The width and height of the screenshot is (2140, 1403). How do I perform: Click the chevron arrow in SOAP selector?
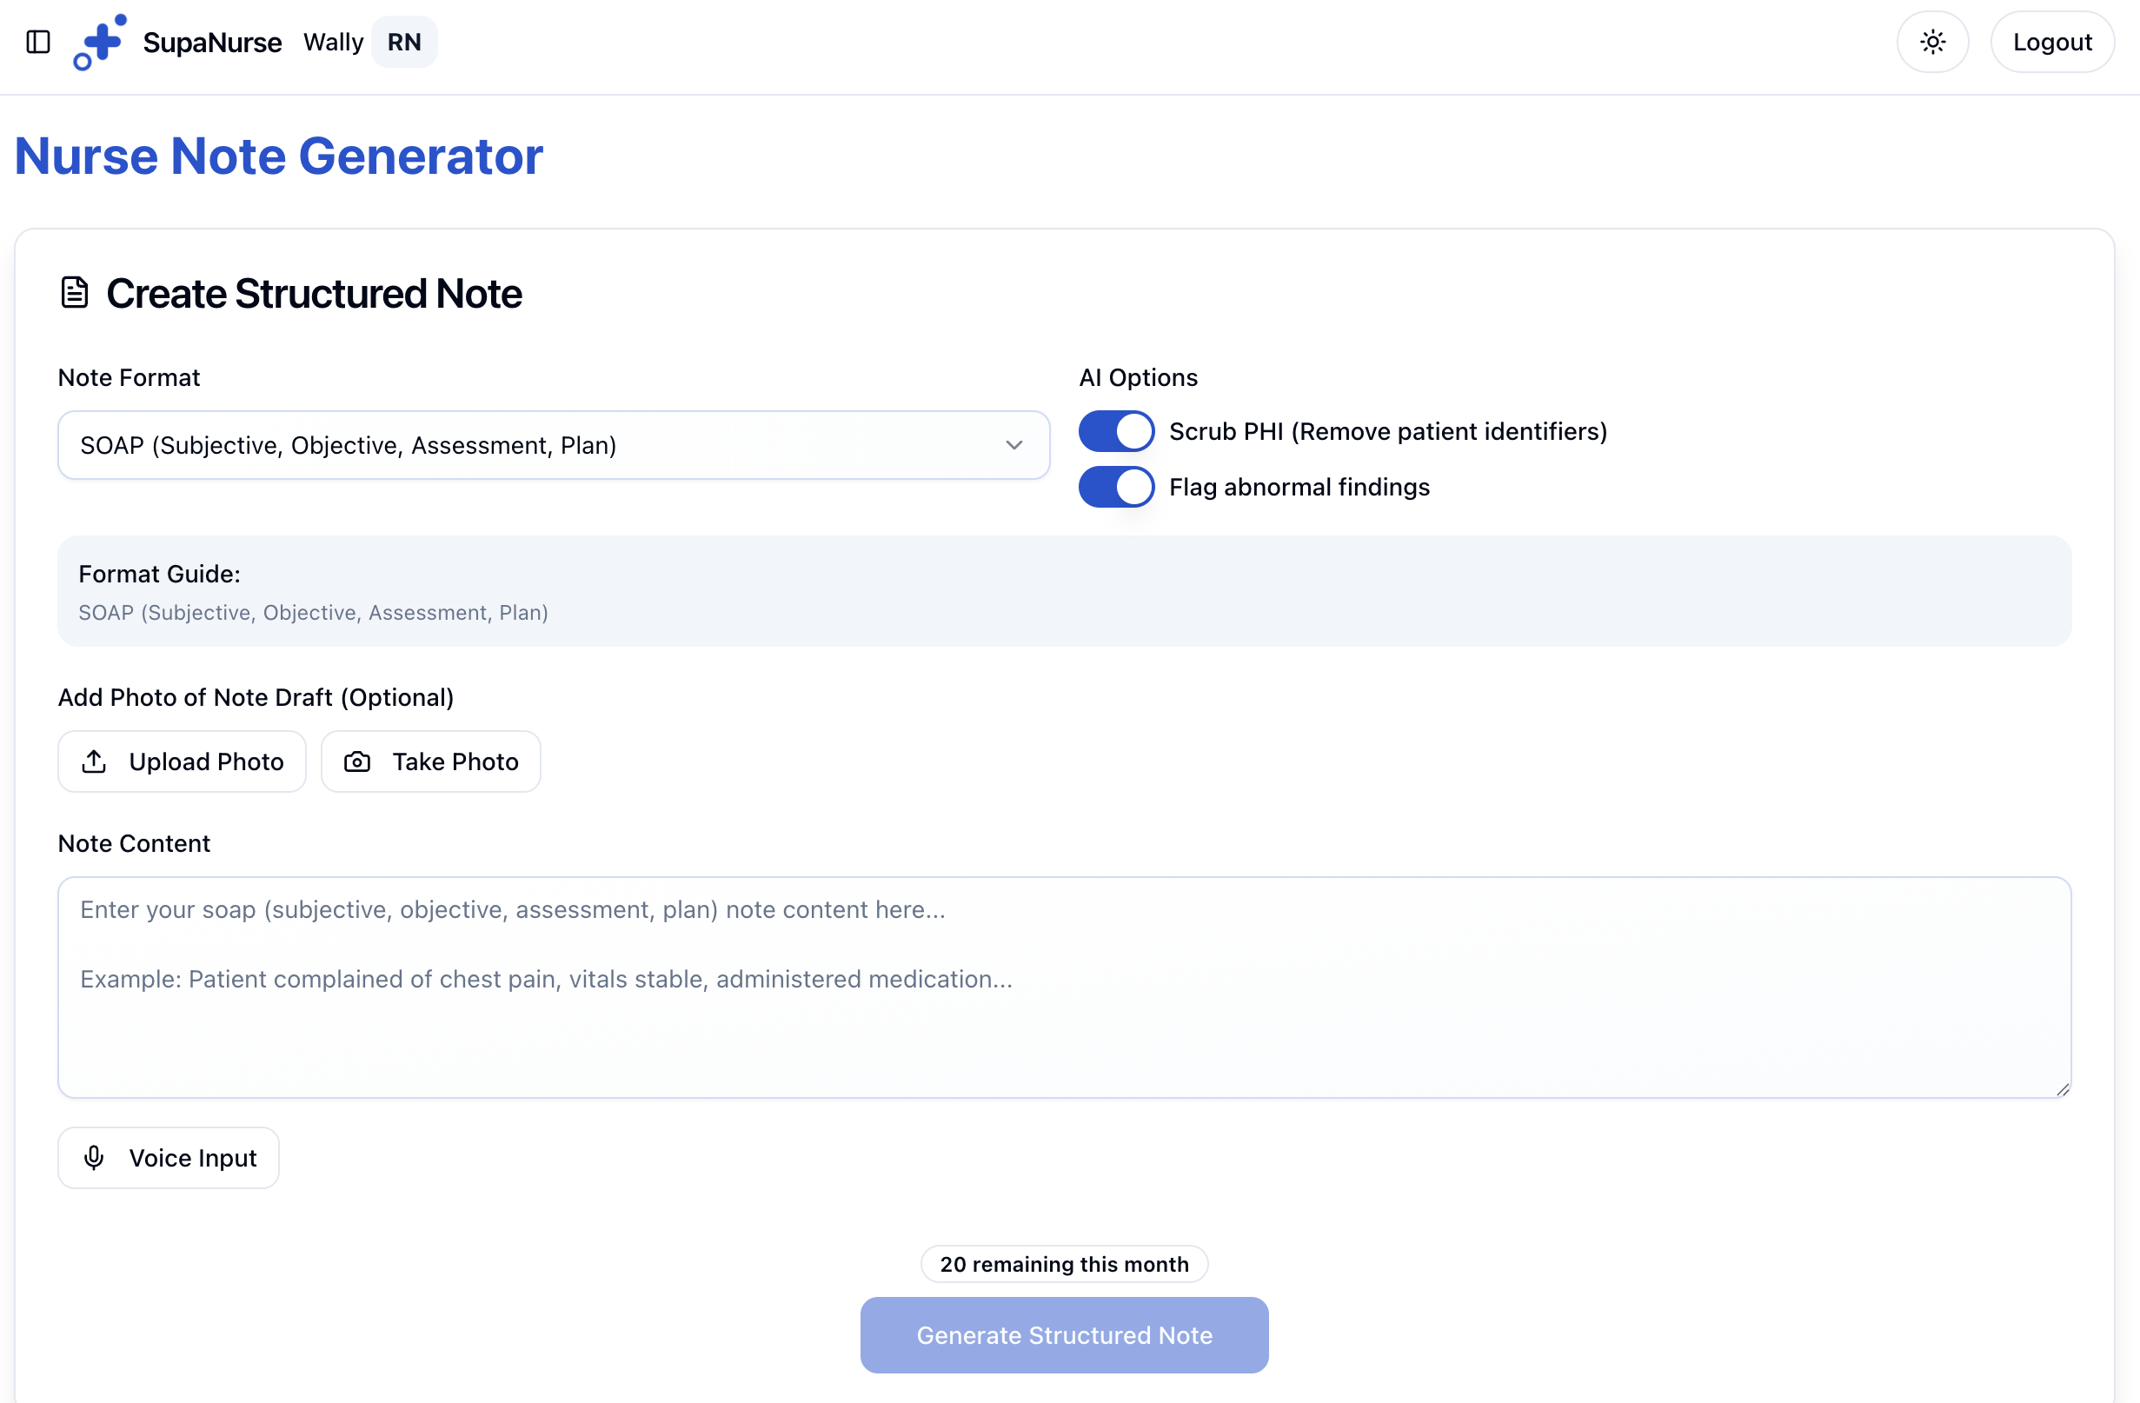tap(1014, 445)
